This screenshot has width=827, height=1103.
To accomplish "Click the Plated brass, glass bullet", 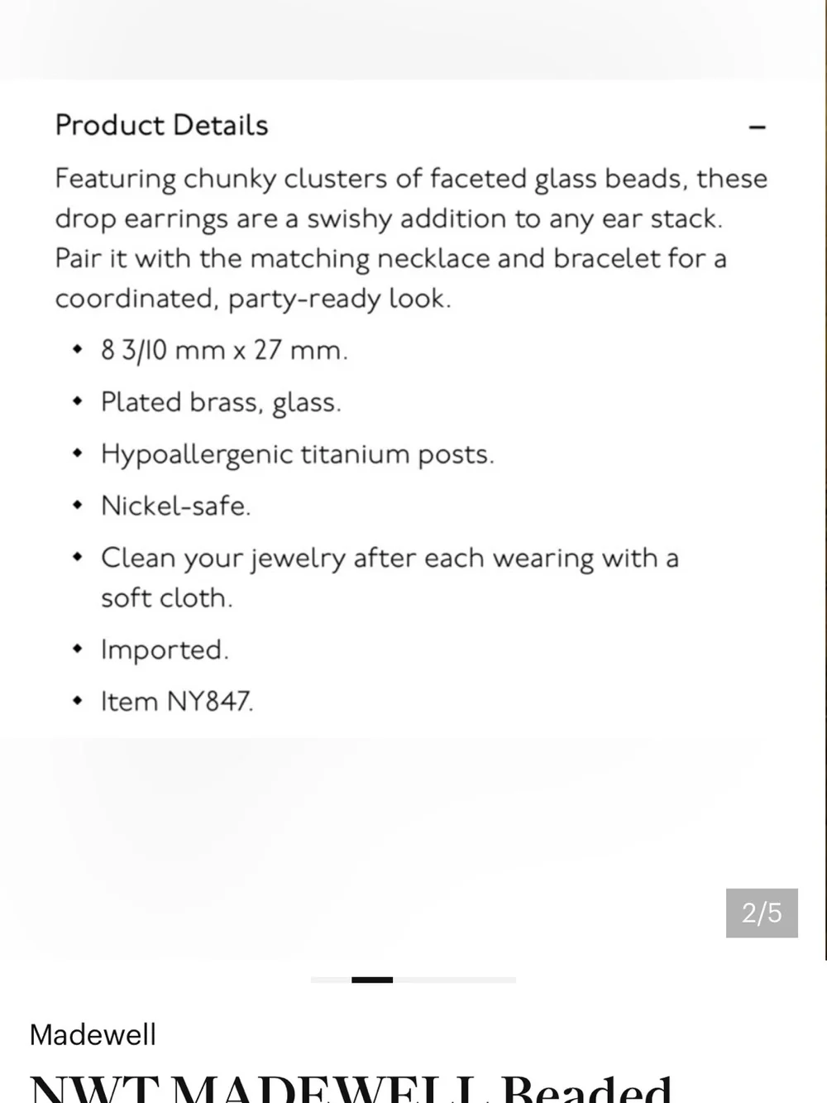I will coord(221,402).
